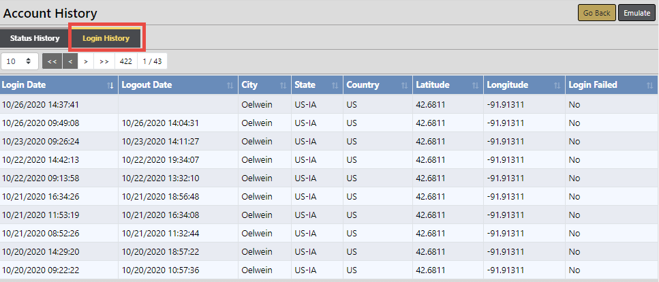The width and height of the screenshot is (659, 282).
Task: Toggle sort on the State column icon
Action: click(335, 85)
